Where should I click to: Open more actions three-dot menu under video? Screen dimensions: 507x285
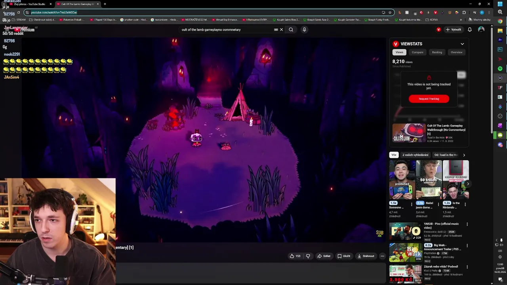pos(382,256)
